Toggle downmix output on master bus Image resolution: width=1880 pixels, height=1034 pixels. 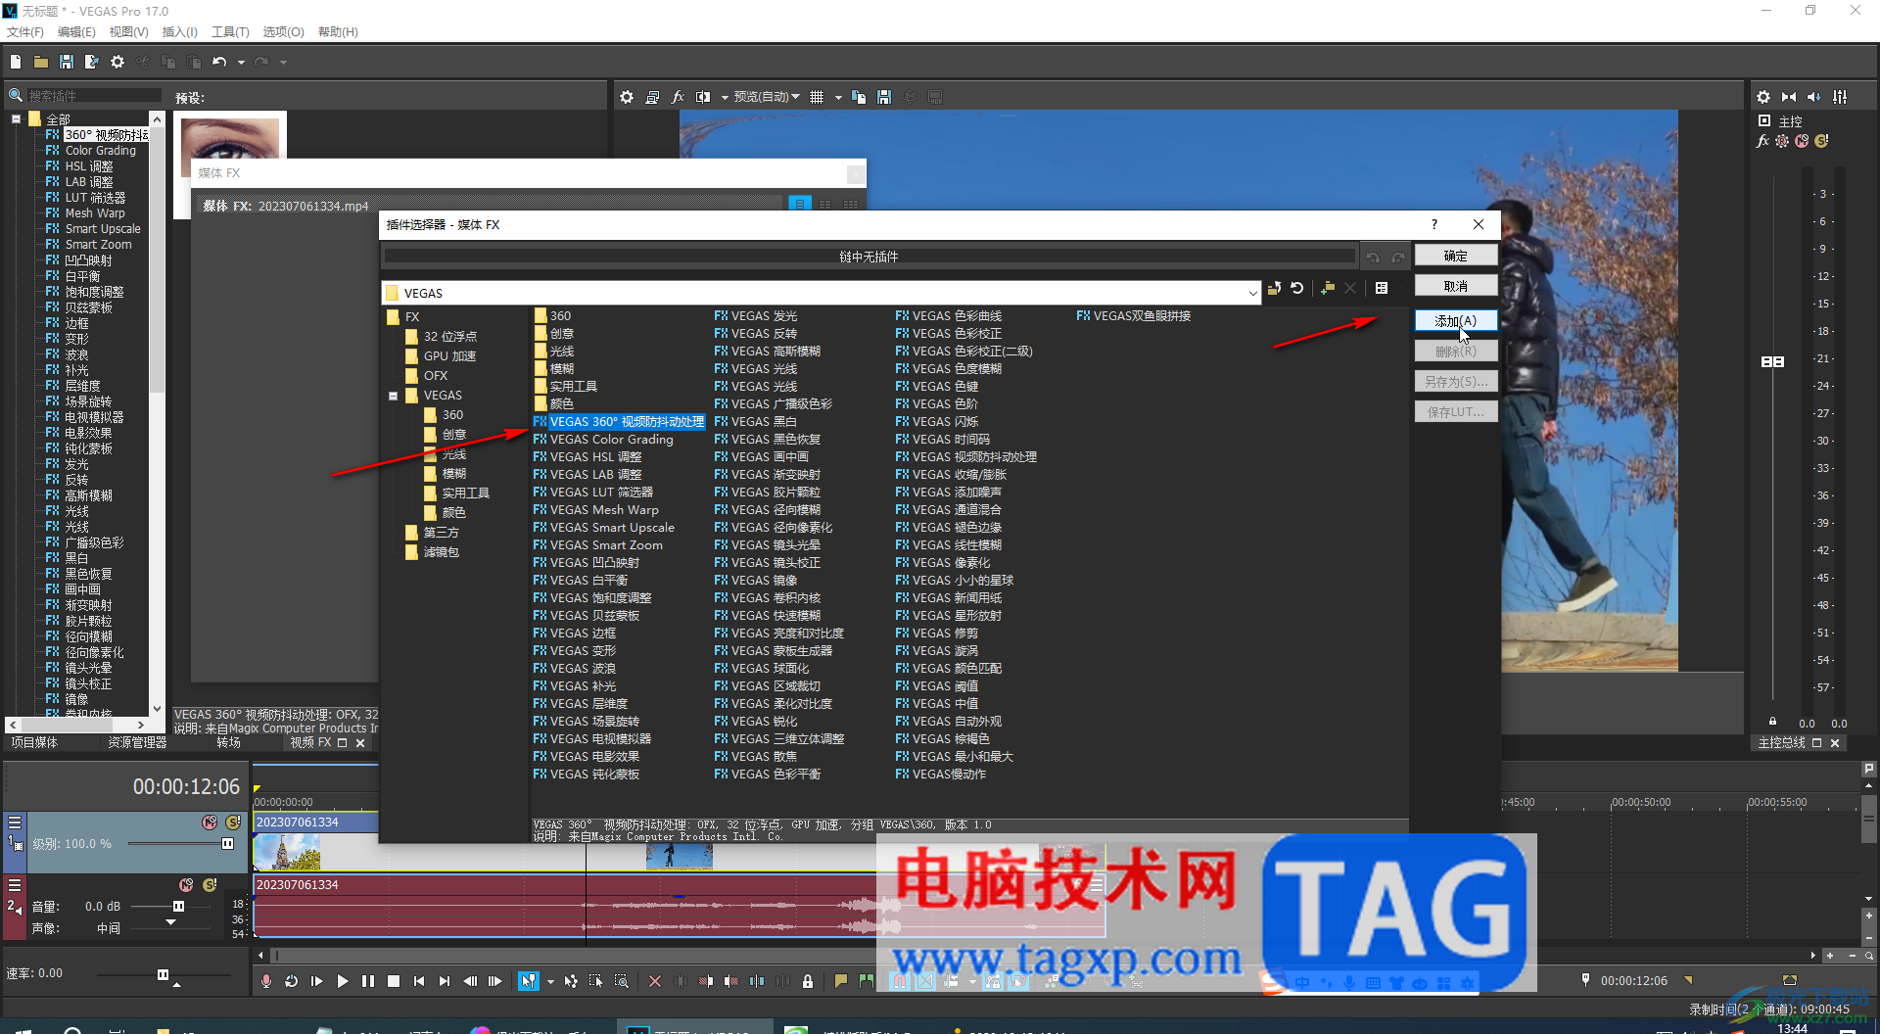click(x=1789, y=97)
